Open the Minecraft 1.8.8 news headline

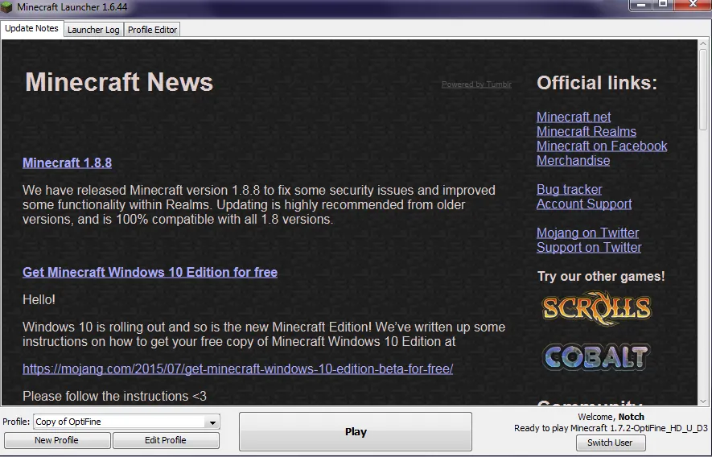coord(68,163)
